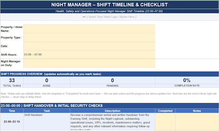Select the 23:00–23:15 time cell
The width and height of the screenshot is (219, 131).
coord(12,122)
